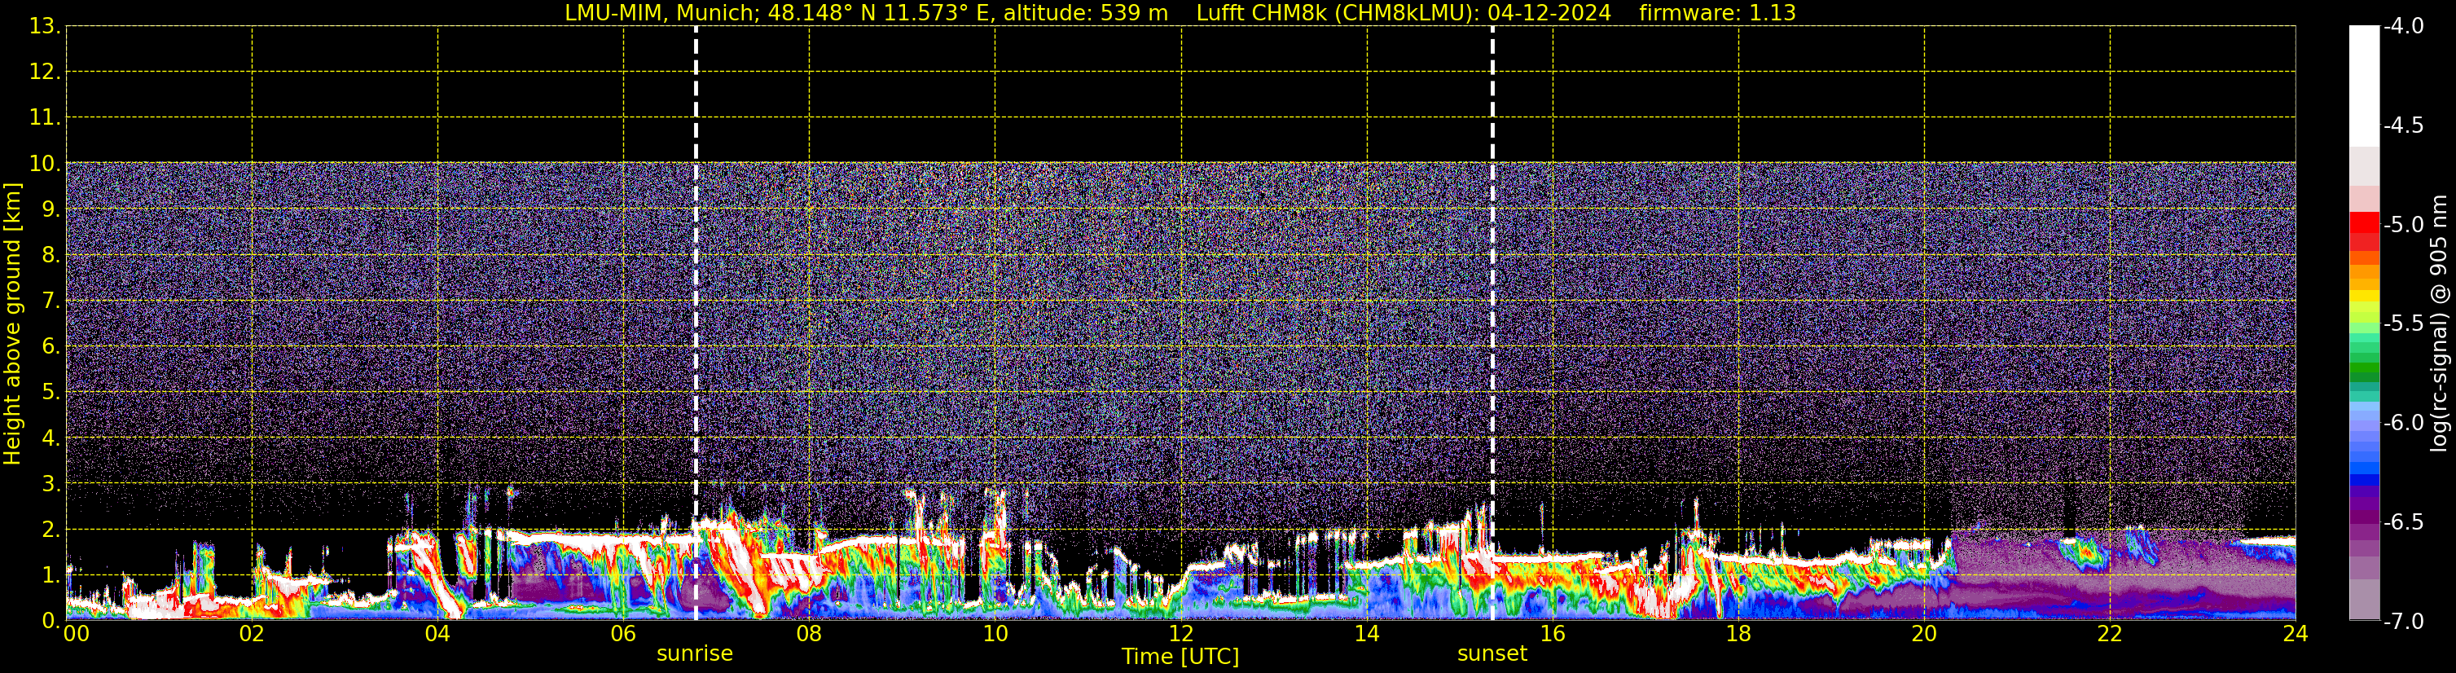Click the y-axis tick label '13.'
This screenshot has width=2456, height=673.
[45, 27]
